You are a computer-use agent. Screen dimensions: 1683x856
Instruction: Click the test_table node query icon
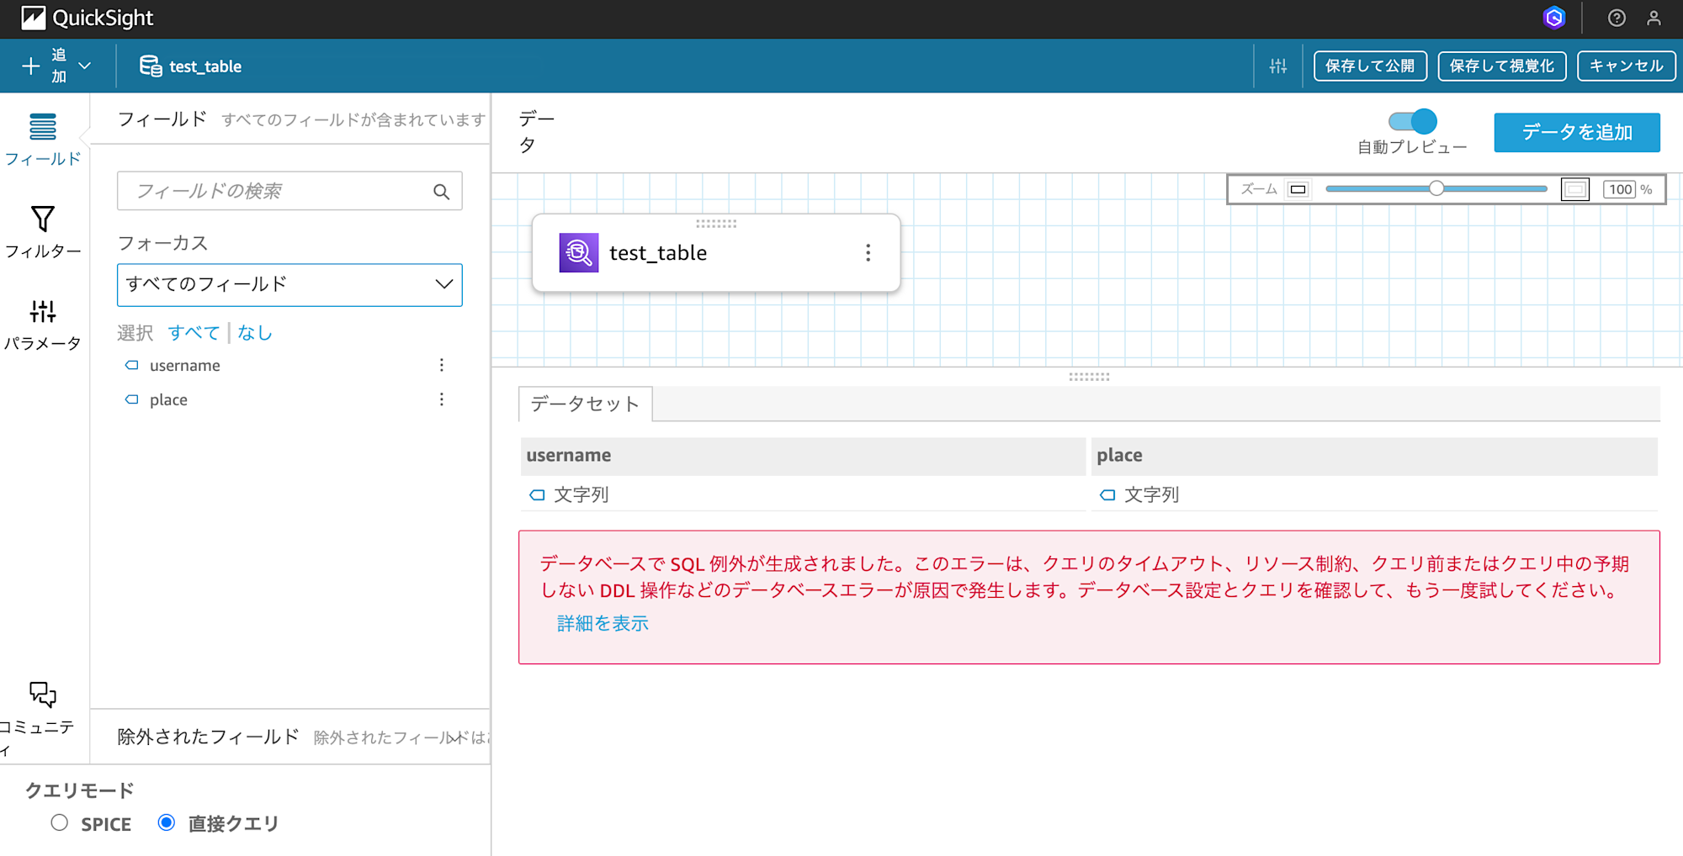click(x=579, y=252)
